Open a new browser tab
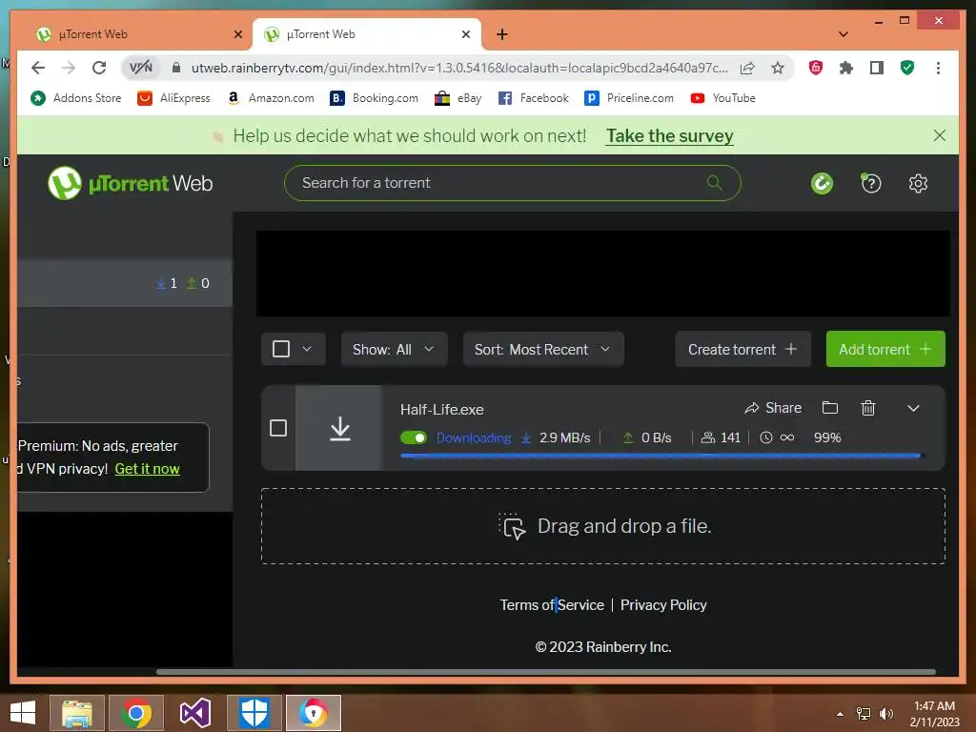 (x=501, y=34)
